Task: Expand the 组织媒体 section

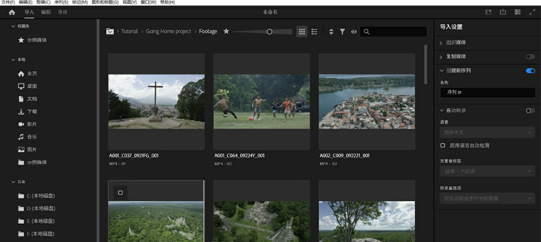Action: point(441,43)
